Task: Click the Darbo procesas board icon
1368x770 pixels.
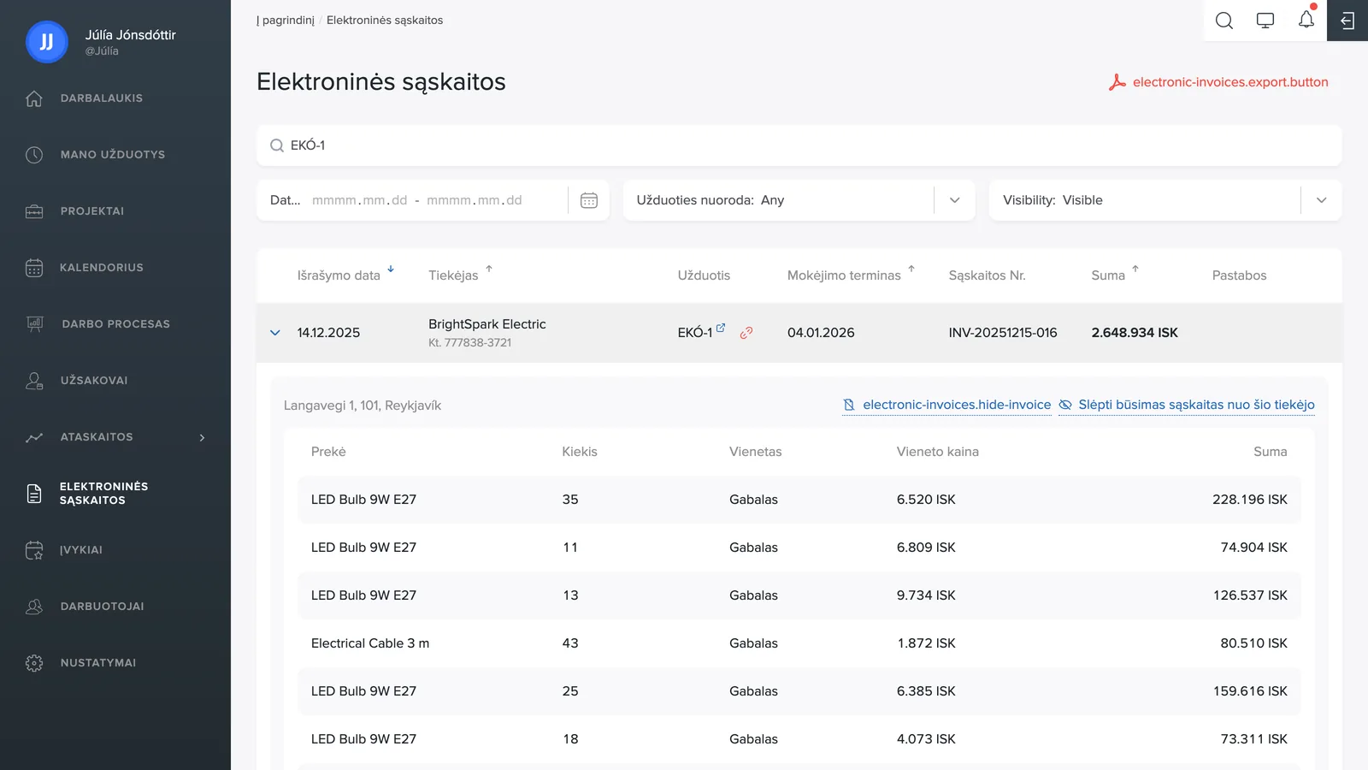Action: click(x=34, y=324)
